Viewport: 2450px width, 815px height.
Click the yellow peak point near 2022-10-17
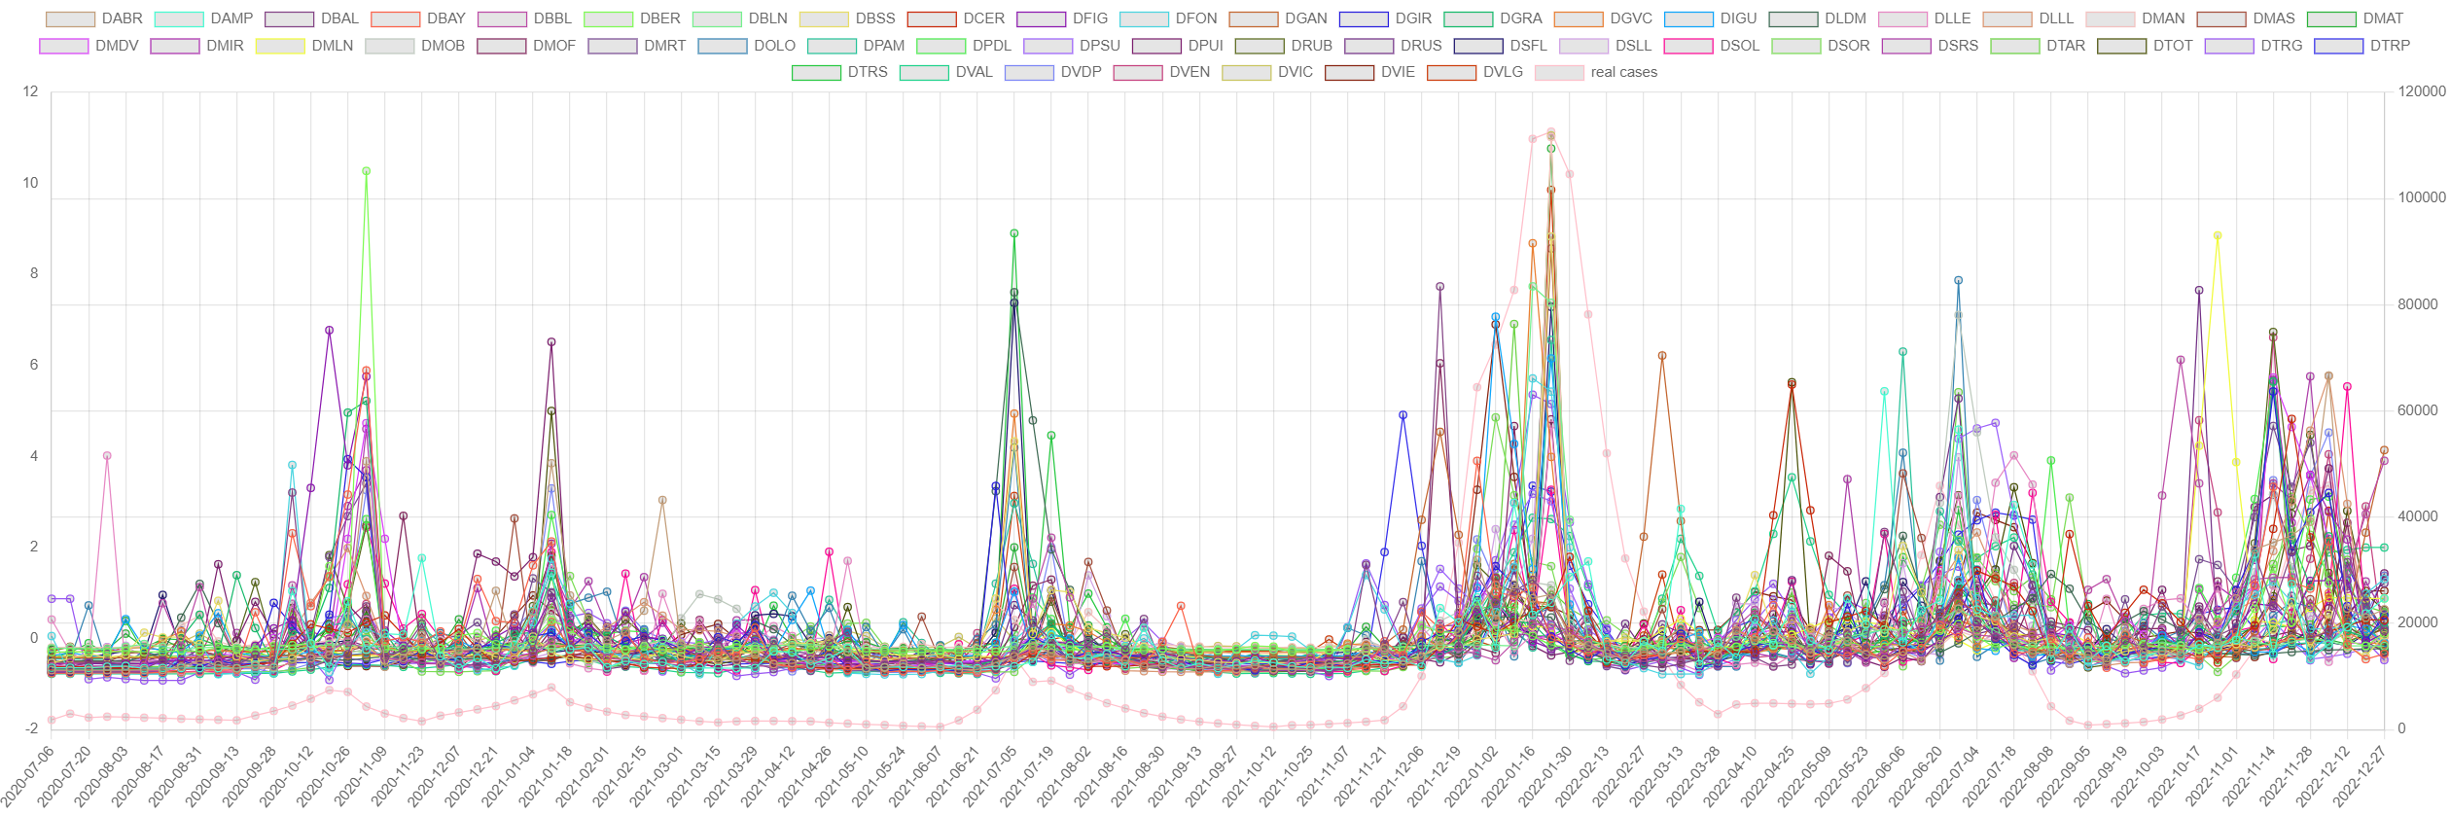2217,235
